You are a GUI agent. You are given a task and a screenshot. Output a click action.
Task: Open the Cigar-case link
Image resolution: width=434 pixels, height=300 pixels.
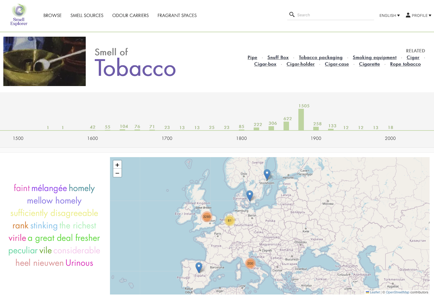pos(337,64)
